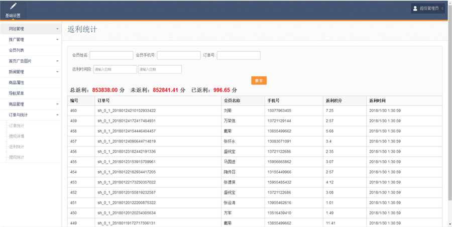This screenshot has height=227, width=452.
Task: Select the 提现统计 submenu item
Action: pos(17,157)
